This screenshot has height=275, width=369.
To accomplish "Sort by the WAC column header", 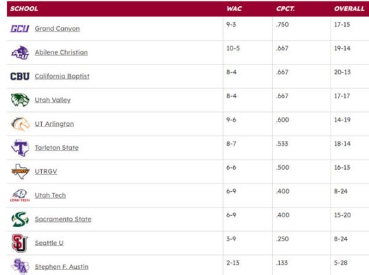I will coord(234,9).
